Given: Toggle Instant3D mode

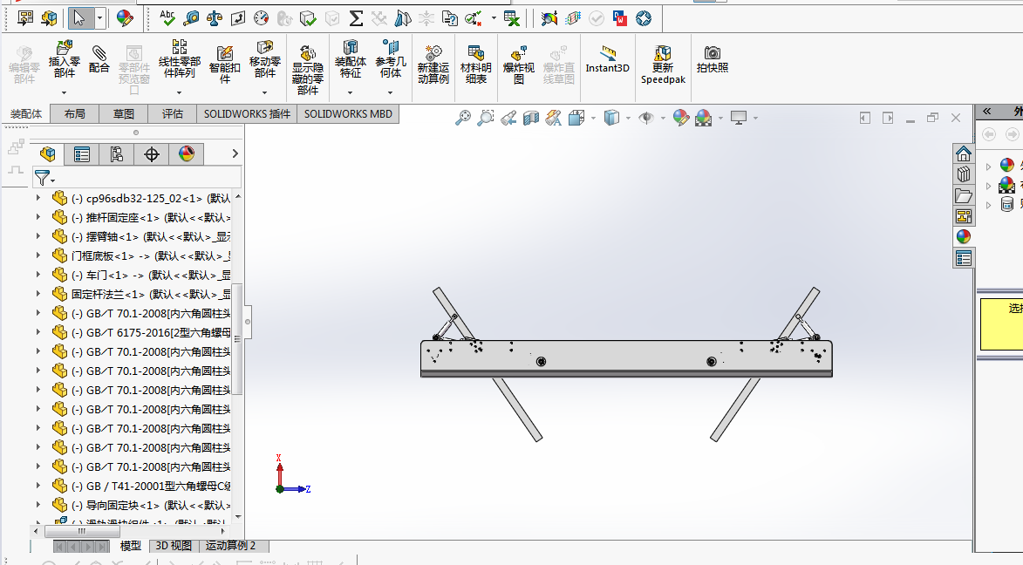Looking at the screenshot, I should [x=607, y=58].
